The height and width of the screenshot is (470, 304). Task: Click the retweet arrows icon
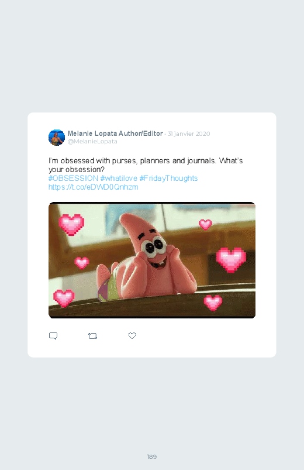tap(92, 336)
